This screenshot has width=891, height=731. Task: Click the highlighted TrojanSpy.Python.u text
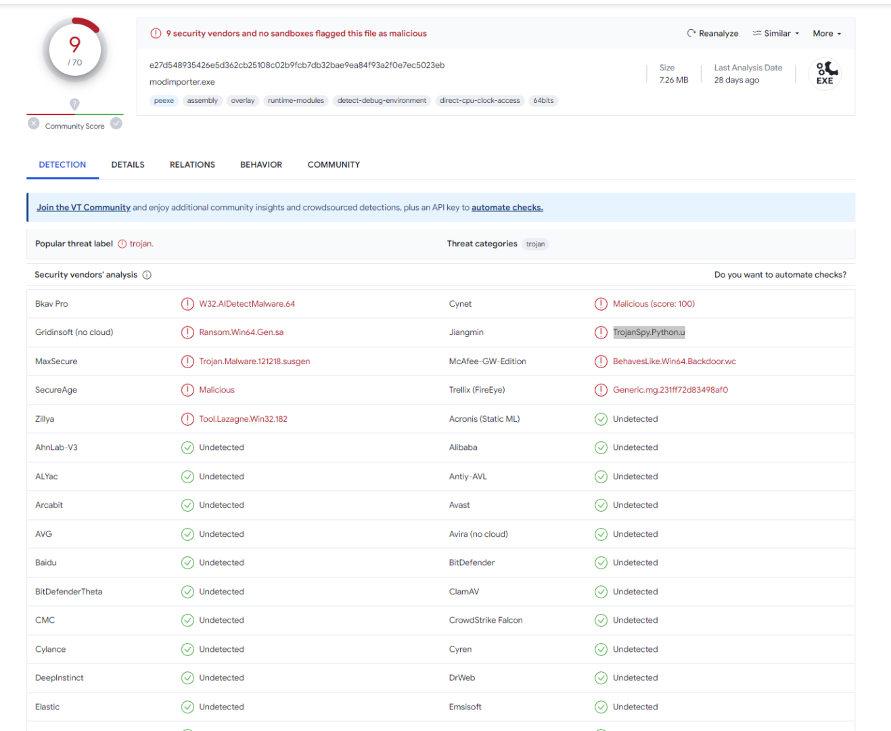649,332
